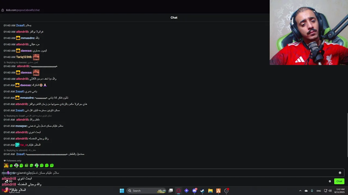348x195 pixels.
Task: Open emote image in daeeaa's 01:40 message
Action: click(36, 73)
